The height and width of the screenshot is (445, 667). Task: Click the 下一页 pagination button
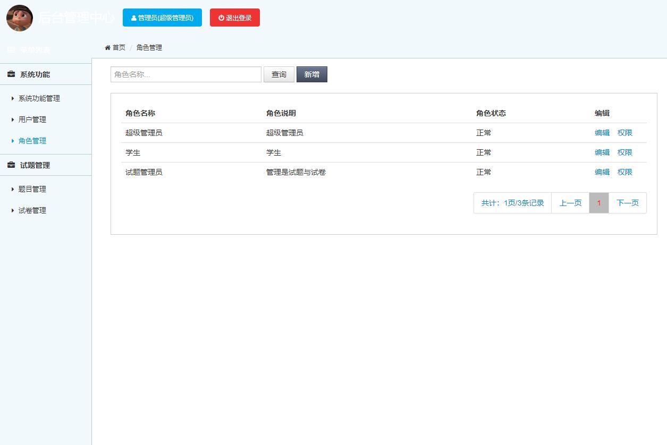click(x=627, y=203)
